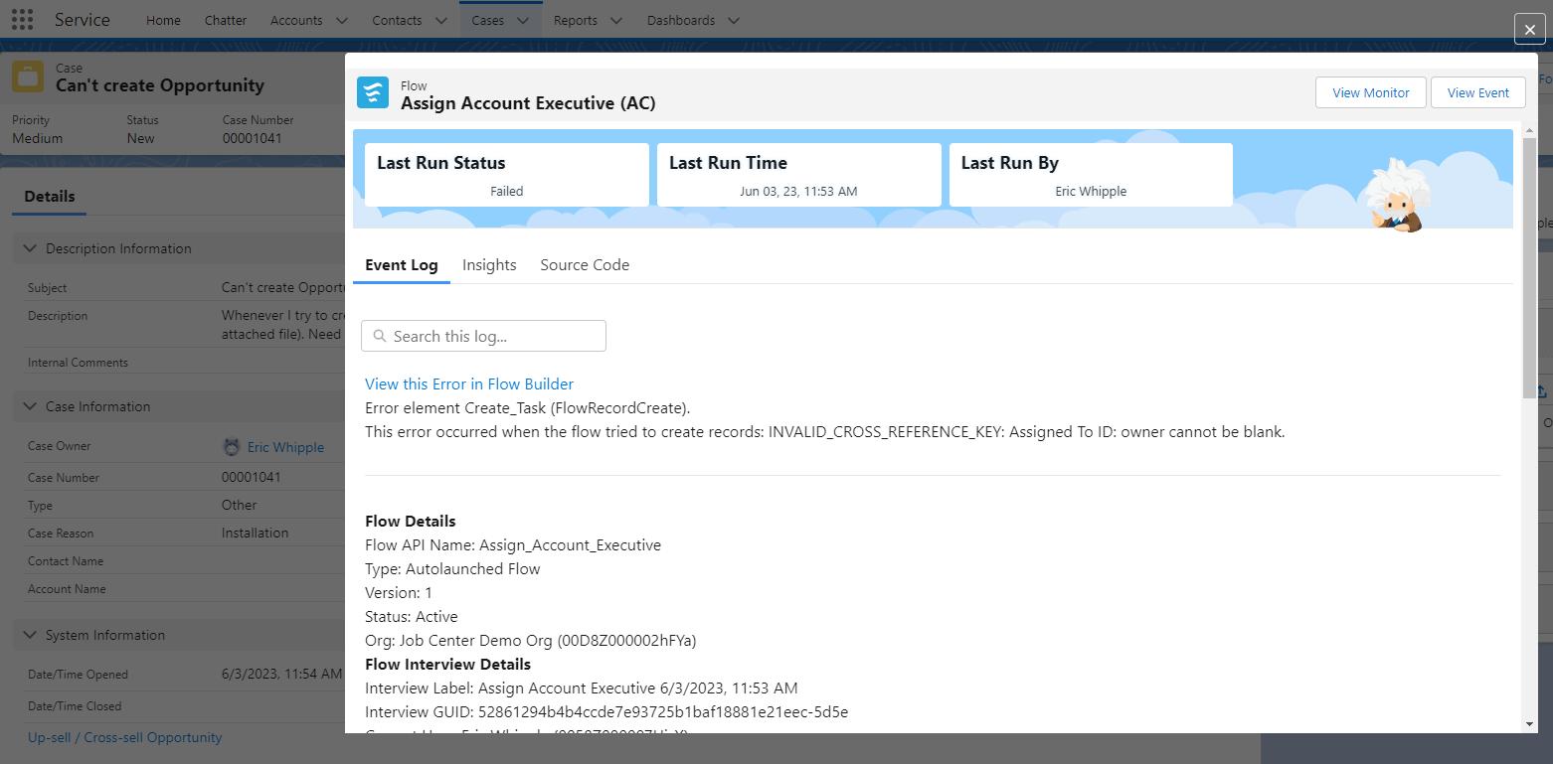Click the Priority value Medium
Image resolution: width=1553 pixels, height=764 pixels.
coord(38,138)
